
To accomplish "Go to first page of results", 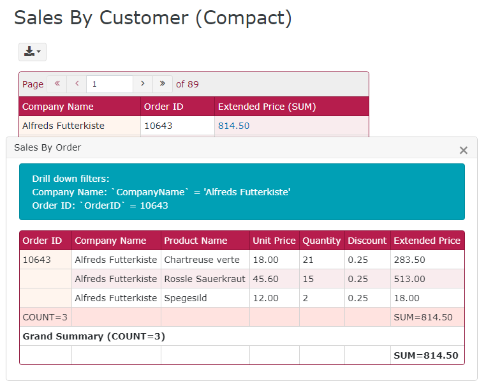I will coord(57,84).
